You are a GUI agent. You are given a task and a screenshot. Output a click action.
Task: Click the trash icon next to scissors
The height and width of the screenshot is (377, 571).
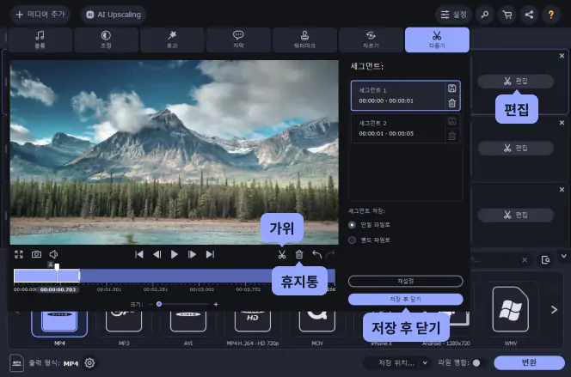click(299, 254)
